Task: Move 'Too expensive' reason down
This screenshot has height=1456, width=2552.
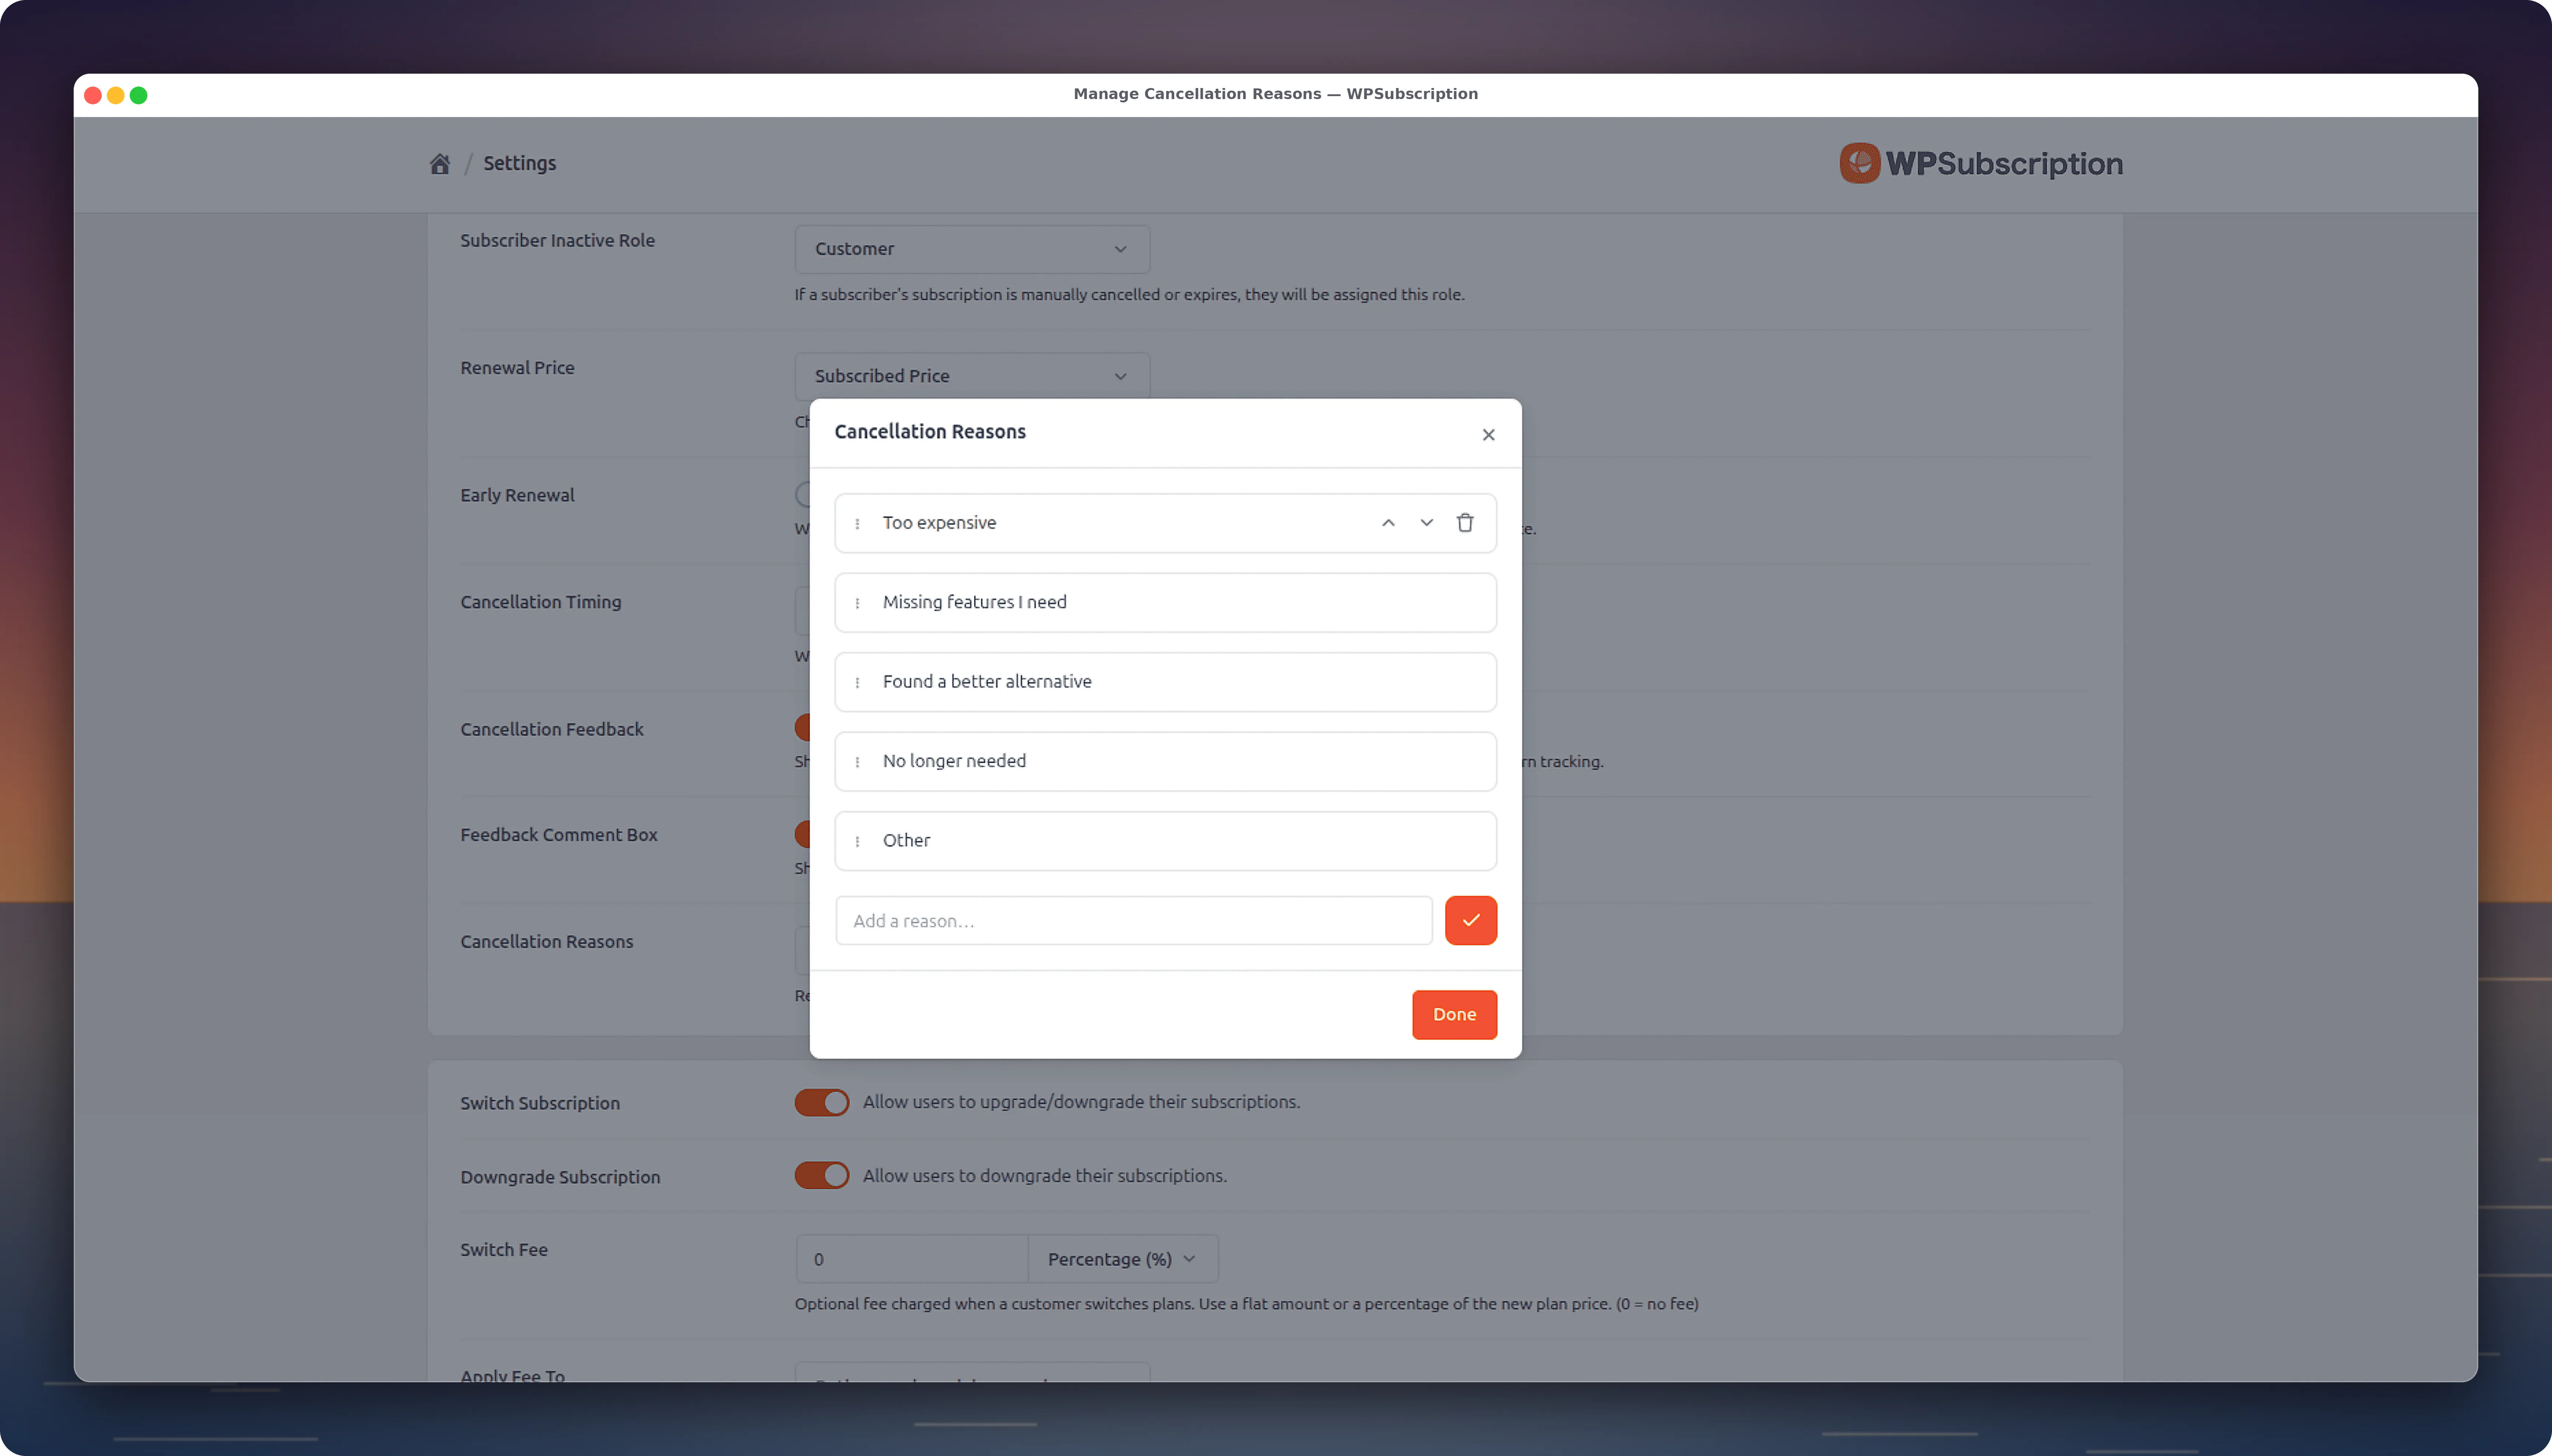Action: coord(1426,523)
